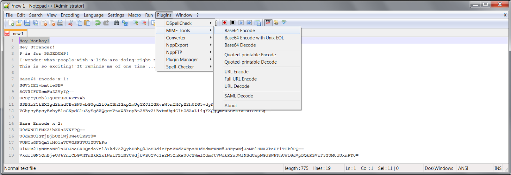Open the Window menu
Image resolution: width=511 pixels, height=175 pixels.
coord(184,15)
